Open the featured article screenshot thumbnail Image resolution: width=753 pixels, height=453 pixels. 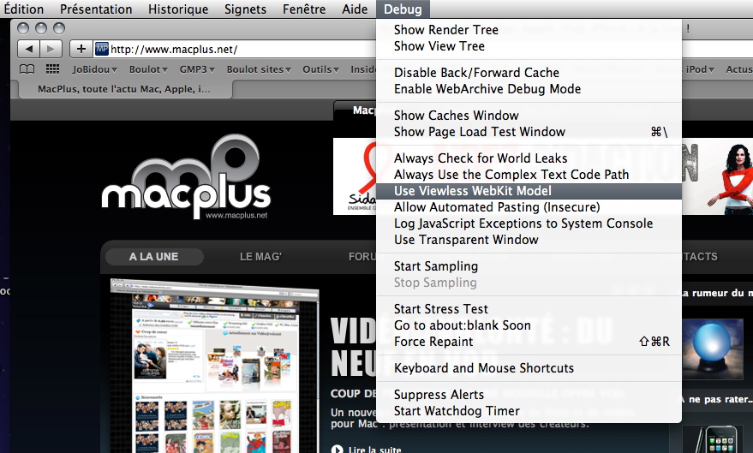click(214, 366)
